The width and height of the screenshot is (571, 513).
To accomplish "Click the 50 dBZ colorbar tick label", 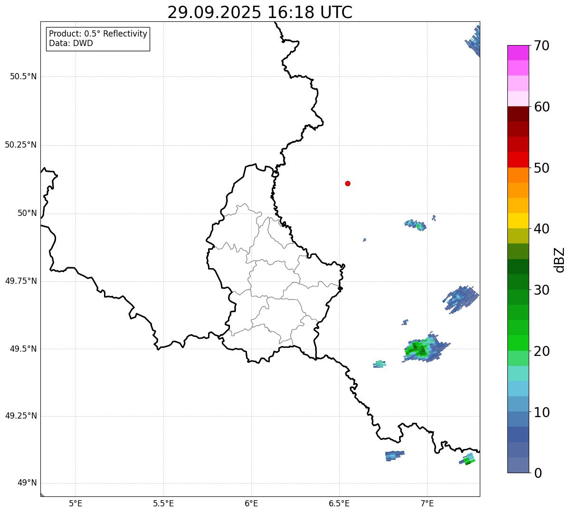I will pos(542,168).
